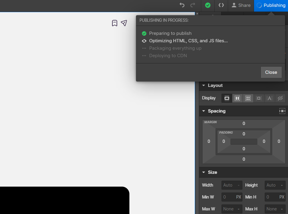Click the blue Publishing button
This screenshot has width=288, height=214.
click(x=271, y=5)
